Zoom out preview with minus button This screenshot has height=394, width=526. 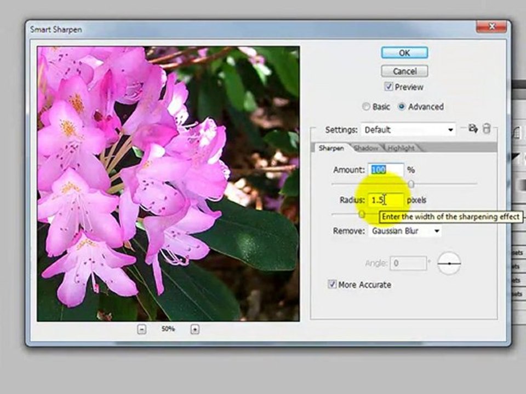click(x=141, y=329)
